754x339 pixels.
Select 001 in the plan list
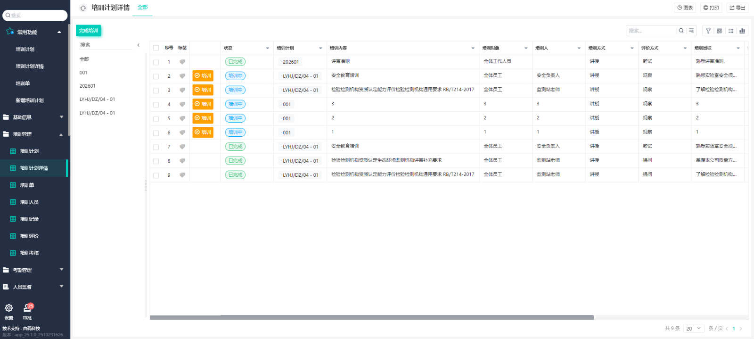(83, 73)
